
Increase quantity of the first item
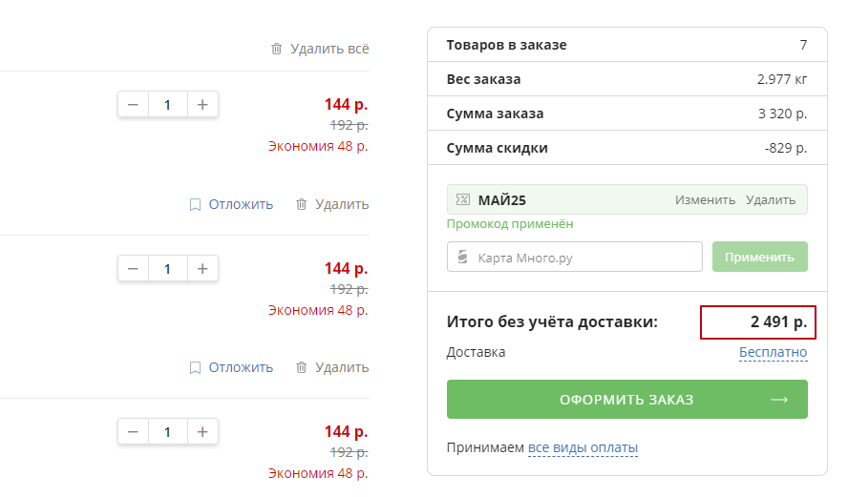[x=202, y=105]
